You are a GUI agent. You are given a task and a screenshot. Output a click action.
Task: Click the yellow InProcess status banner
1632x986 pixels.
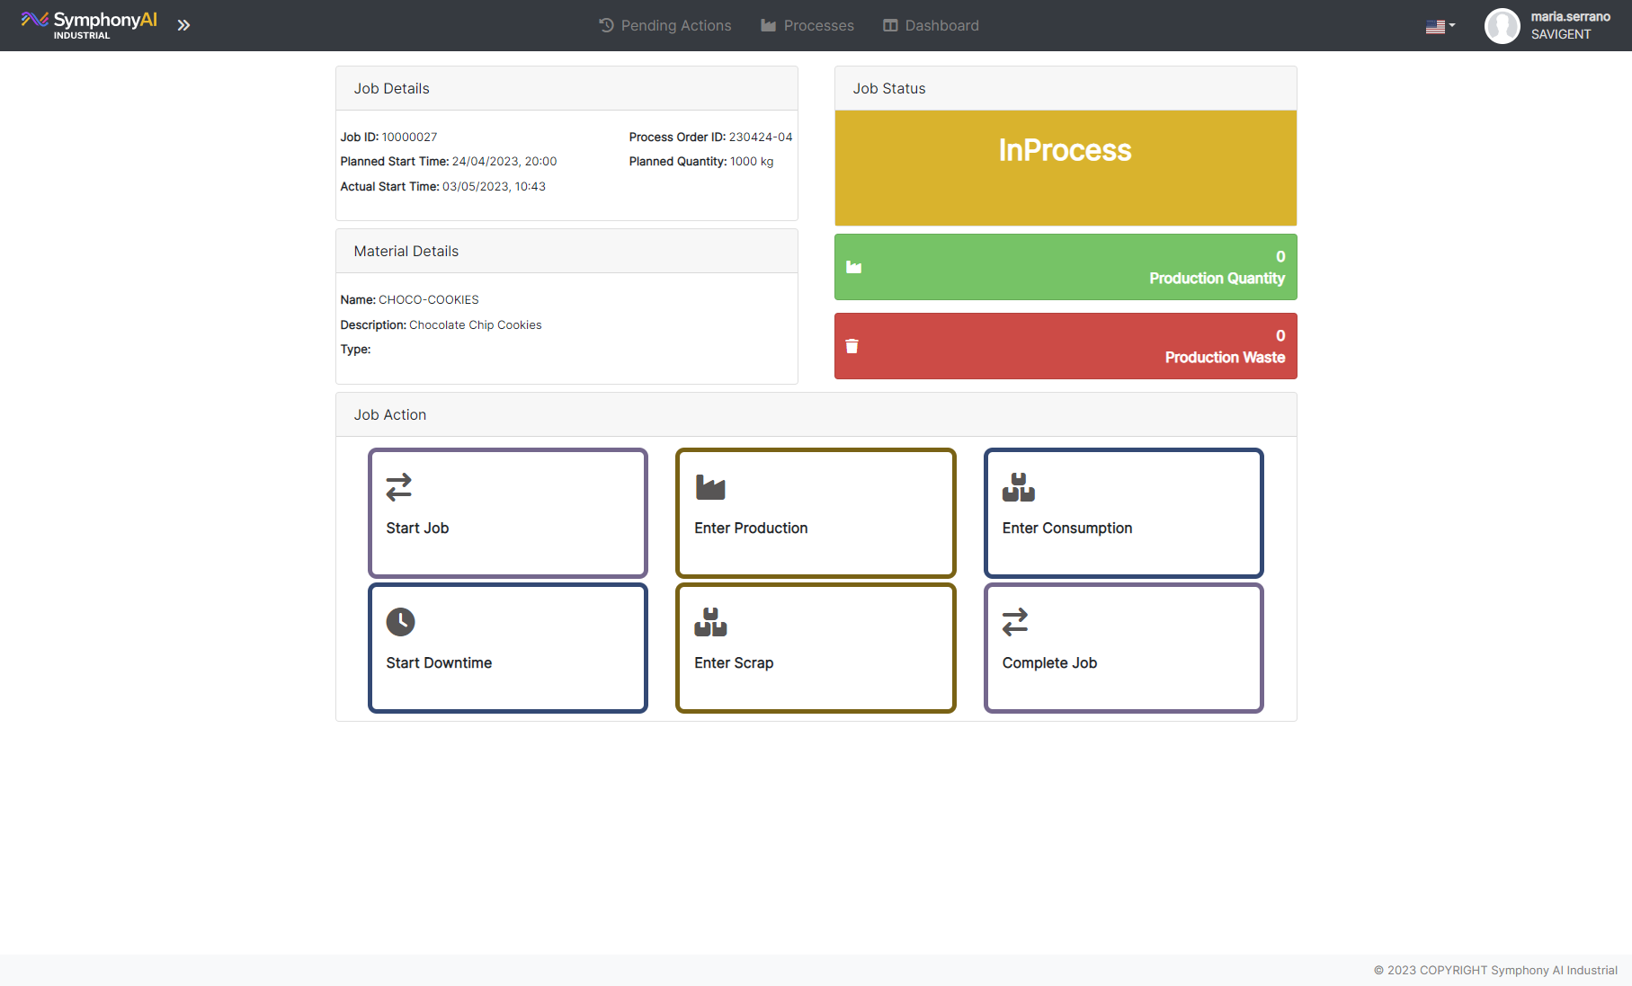pos(1065,167)
